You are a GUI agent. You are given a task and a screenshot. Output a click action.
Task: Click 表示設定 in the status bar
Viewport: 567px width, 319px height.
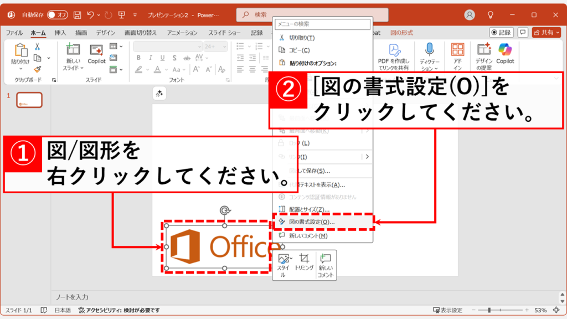coord(447,310)
